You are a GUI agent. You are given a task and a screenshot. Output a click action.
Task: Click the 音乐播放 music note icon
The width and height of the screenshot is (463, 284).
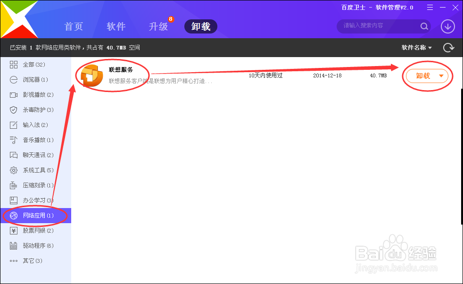14,140
